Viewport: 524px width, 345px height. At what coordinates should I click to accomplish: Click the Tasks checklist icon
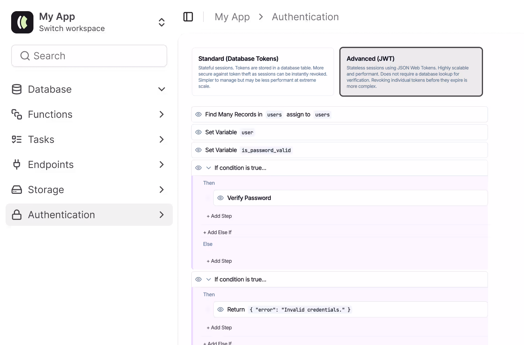pyautogui.click(x=17, y=139)
